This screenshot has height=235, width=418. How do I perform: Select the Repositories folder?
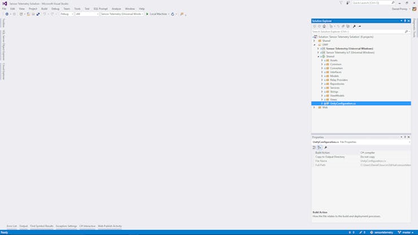(337, 84)
